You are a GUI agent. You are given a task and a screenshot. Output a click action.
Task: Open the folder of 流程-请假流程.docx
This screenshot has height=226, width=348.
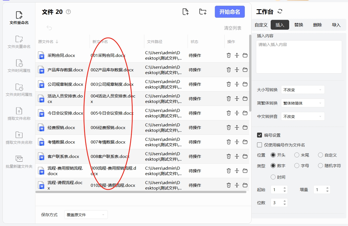coord(245,185)
